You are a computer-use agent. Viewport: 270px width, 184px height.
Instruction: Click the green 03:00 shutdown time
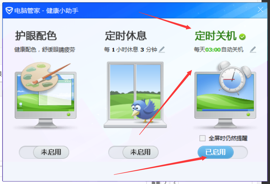click(x=213, y=50)
